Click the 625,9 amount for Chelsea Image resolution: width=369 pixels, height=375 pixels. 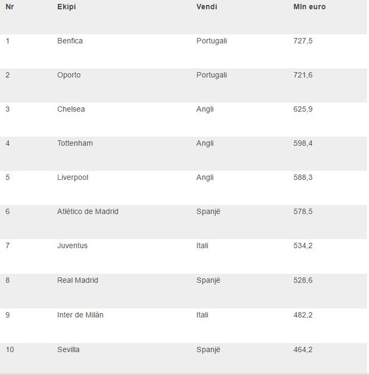pos(303,109)
